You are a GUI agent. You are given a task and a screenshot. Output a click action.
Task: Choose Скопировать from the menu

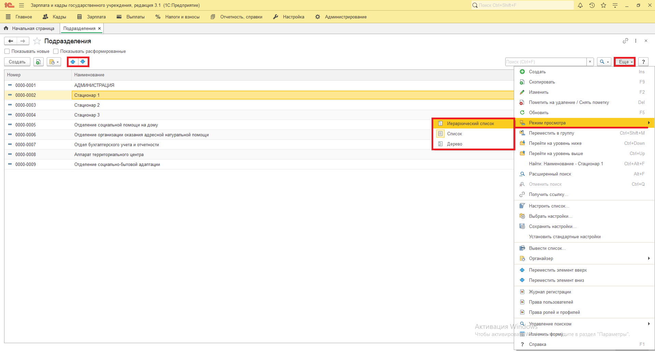pos(584,82)
